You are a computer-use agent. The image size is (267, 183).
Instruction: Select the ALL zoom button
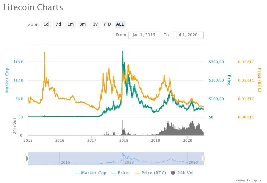point(120,24)
